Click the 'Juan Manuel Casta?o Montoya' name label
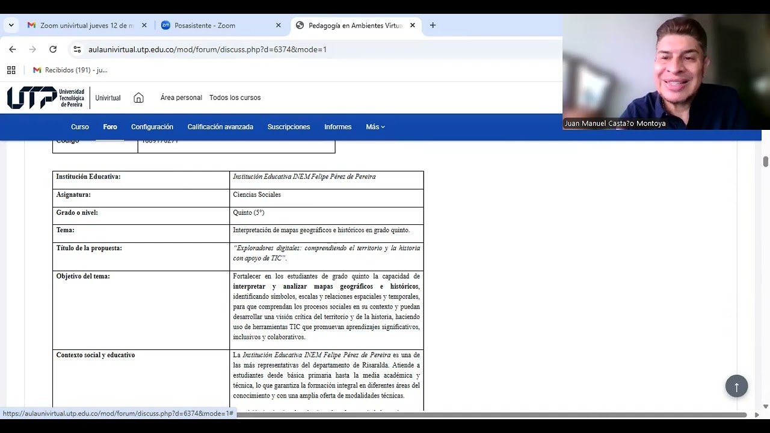 tap(615, 123)
